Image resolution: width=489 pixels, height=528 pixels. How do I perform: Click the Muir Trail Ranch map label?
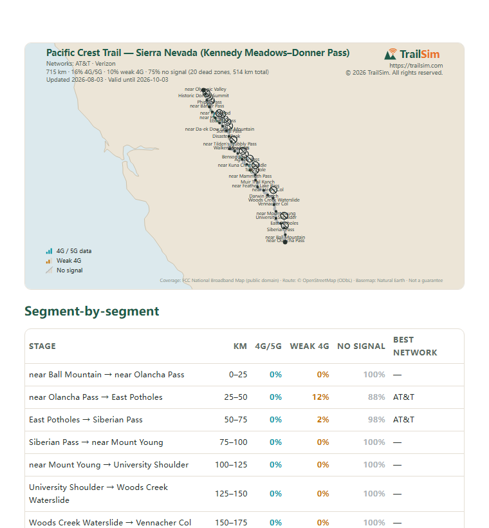pyautogui.click(x=257, y=182)
